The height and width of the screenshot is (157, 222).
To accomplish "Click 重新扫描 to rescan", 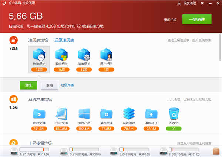I will tap(170, 20).
